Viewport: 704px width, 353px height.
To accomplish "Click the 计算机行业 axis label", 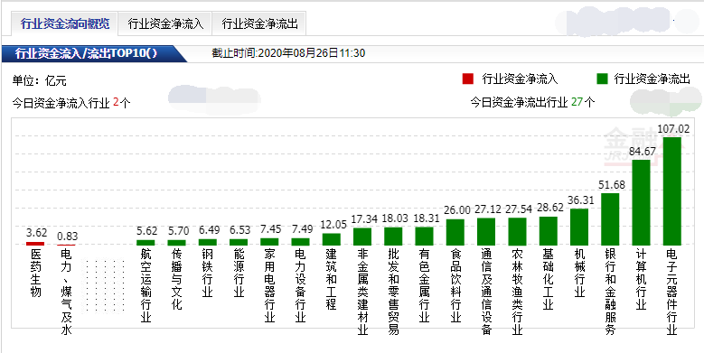I will click(x=641, y=280).
